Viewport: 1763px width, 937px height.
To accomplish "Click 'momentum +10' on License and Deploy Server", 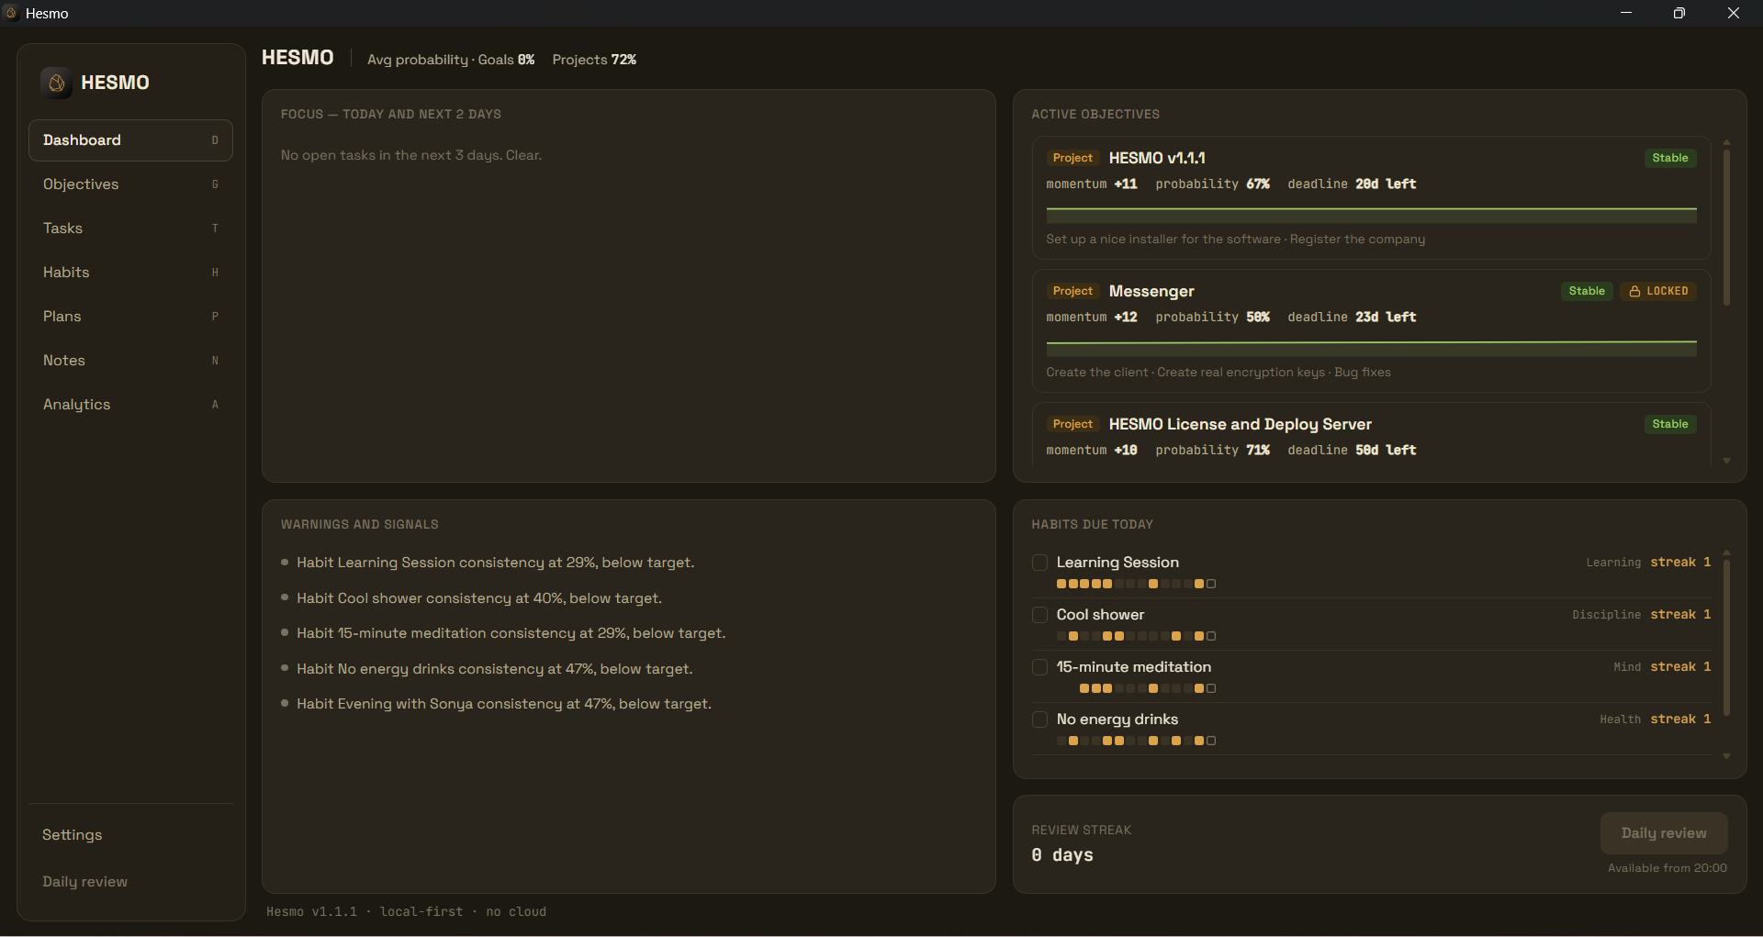I will [x=1092, y=451].
